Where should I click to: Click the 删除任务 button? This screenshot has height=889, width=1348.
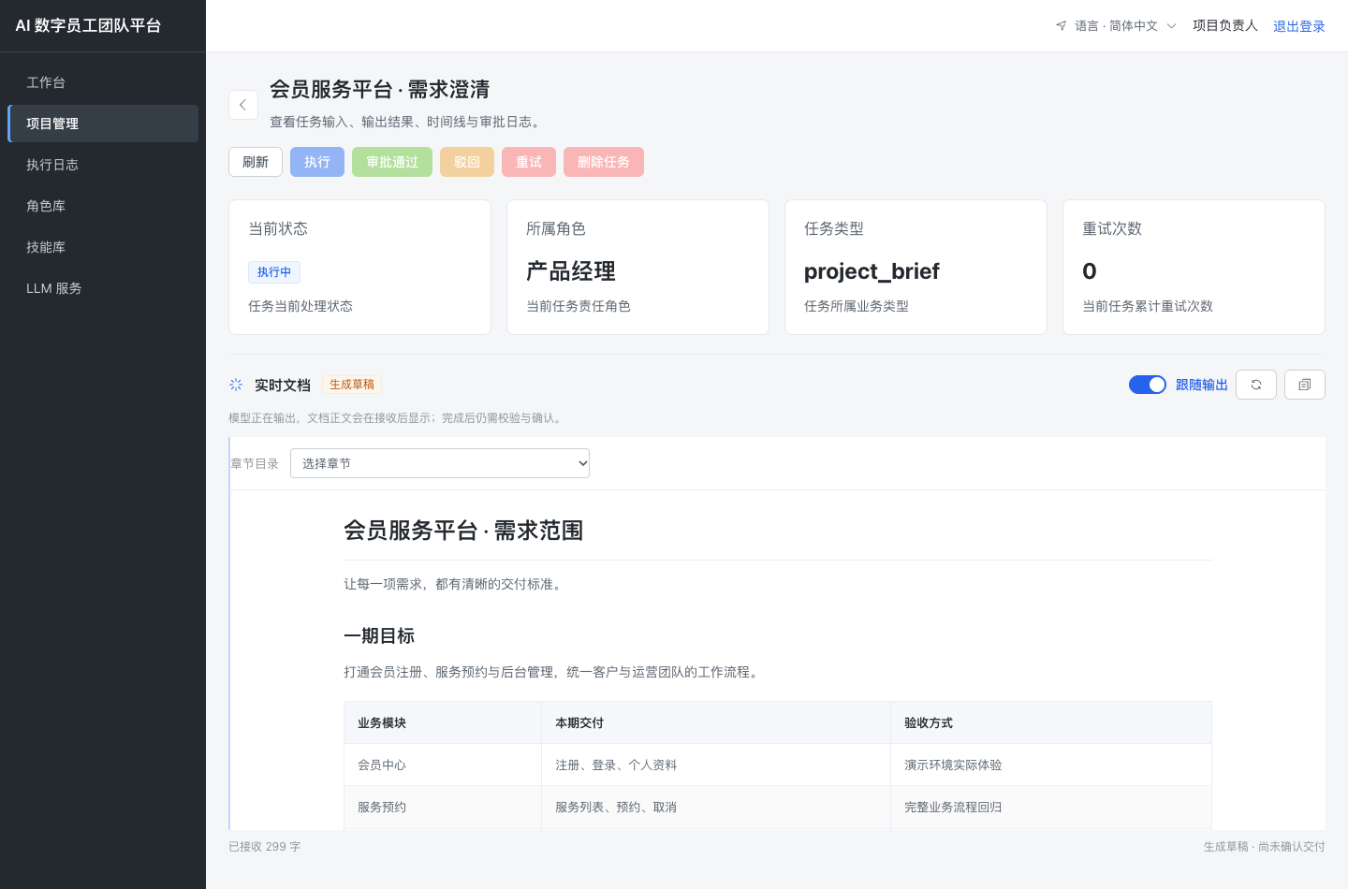pyautogui.click(x=604, y=162)
